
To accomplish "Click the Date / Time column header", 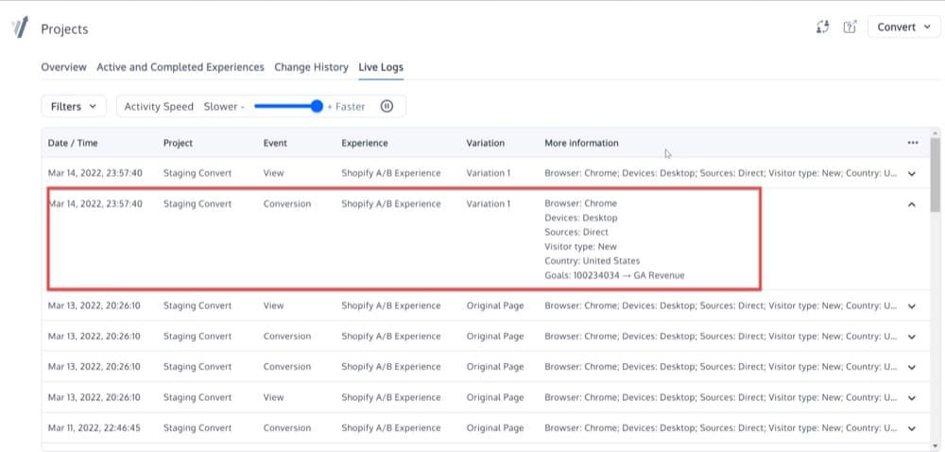I will [73, 143].
